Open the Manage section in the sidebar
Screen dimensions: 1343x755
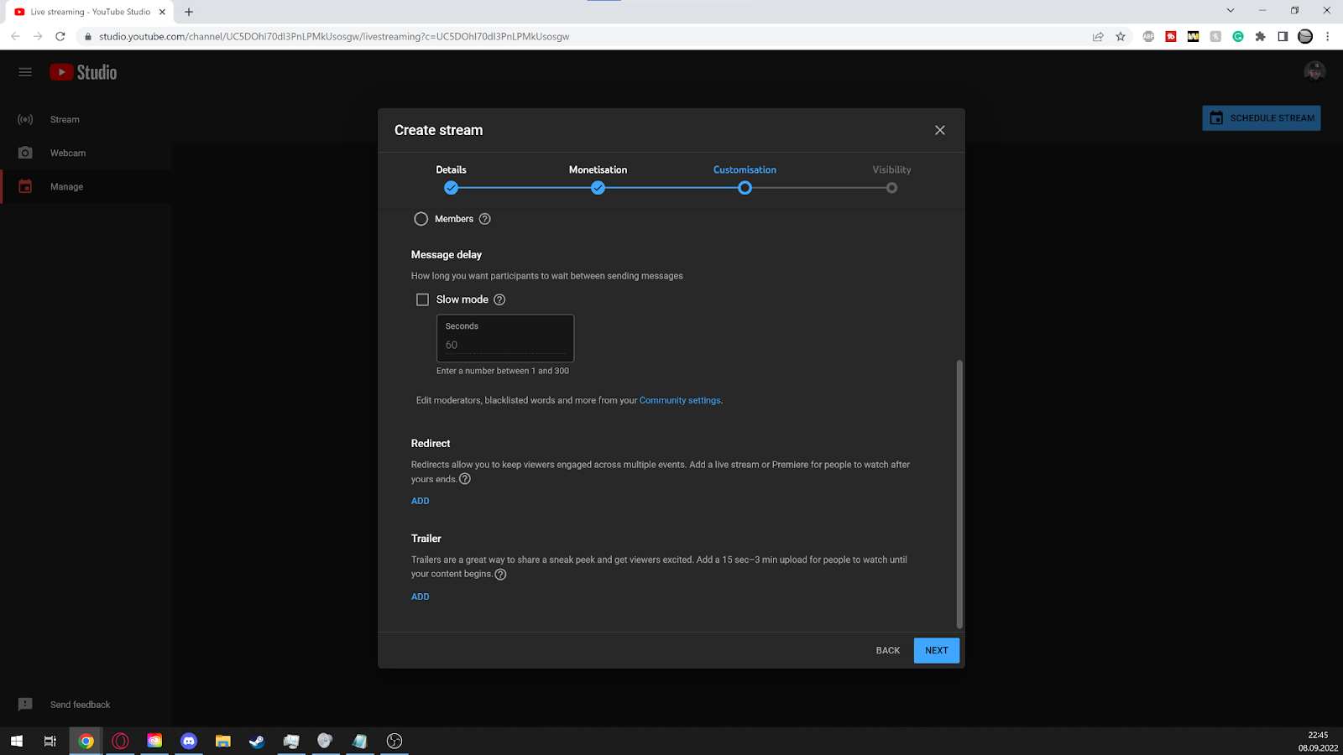click(x=86, y=186)
